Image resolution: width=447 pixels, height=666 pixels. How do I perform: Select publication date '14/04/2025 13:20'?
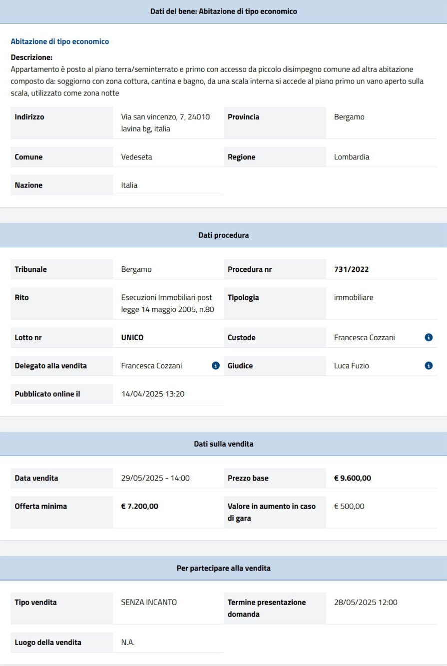(x=153, y=394)
